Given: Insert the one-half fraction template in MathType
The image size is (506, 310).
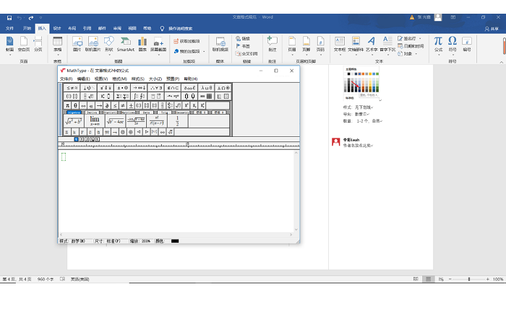Looking at the screenshot, I should coord(177,121).
